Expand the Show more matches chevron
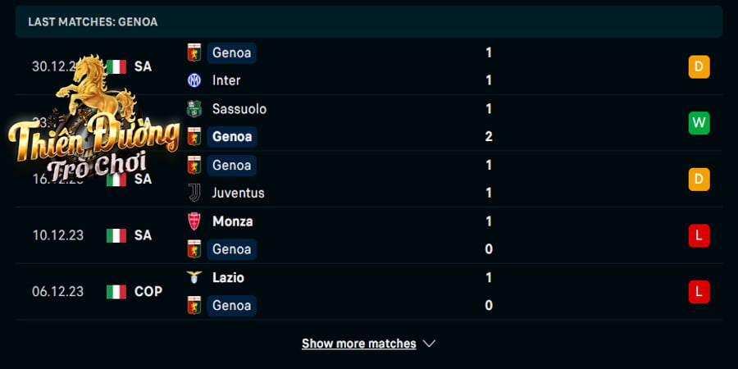738x369 pixels. pos(429,344)
